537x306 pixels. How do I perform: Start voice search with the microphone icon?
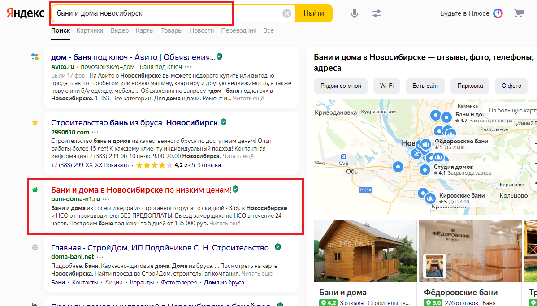pyautogui.click(x=355, y=13)
